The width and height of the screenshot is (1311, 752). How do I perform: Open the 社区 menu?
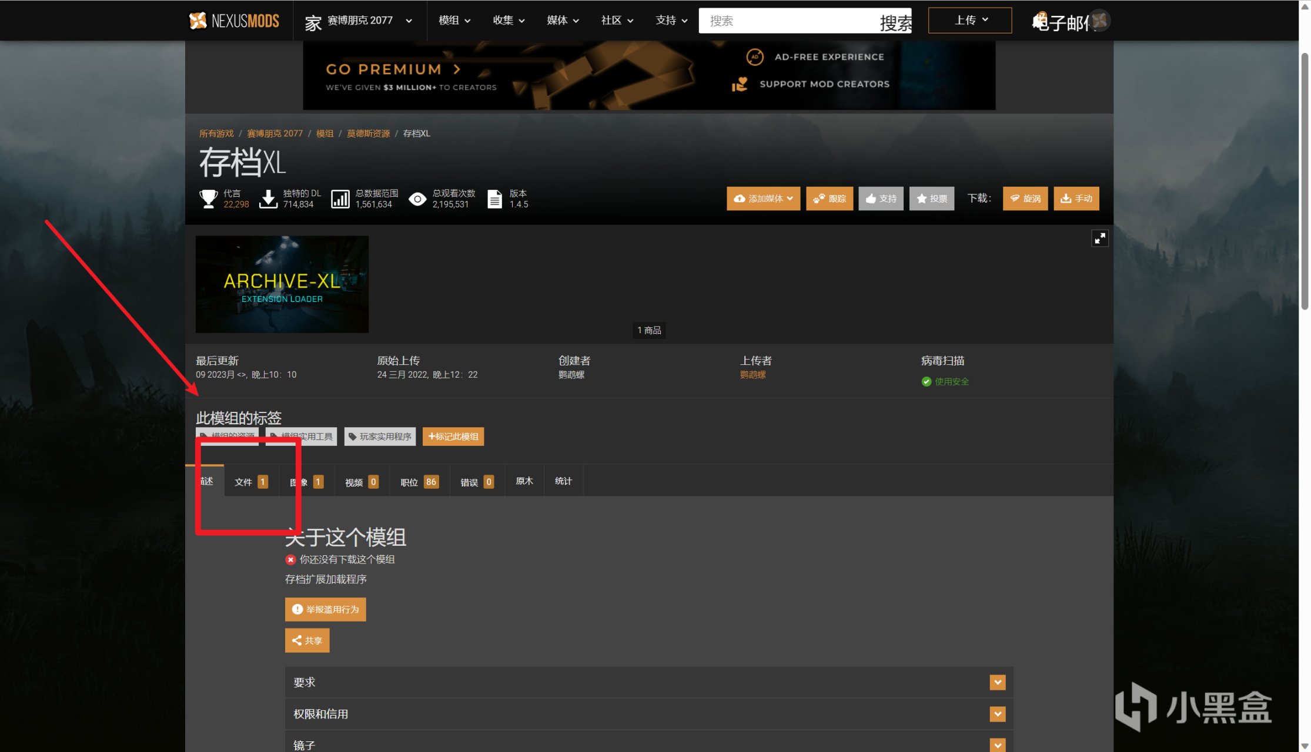click(617, 21)
